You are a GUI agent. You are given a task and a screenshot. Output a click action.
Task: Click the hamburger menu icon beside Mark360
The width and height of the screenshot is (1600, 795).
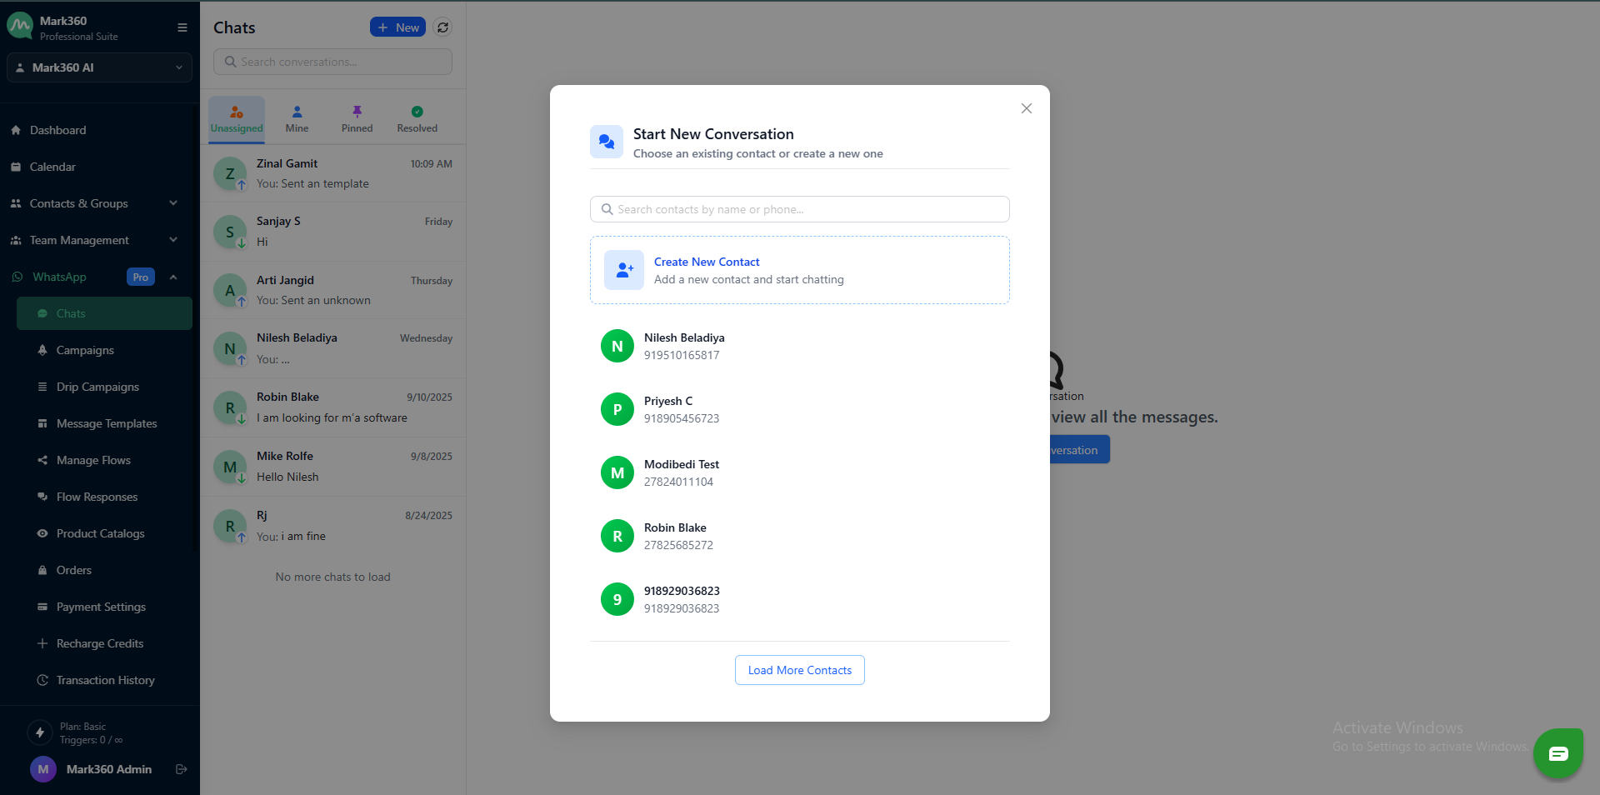click(182, 27)
